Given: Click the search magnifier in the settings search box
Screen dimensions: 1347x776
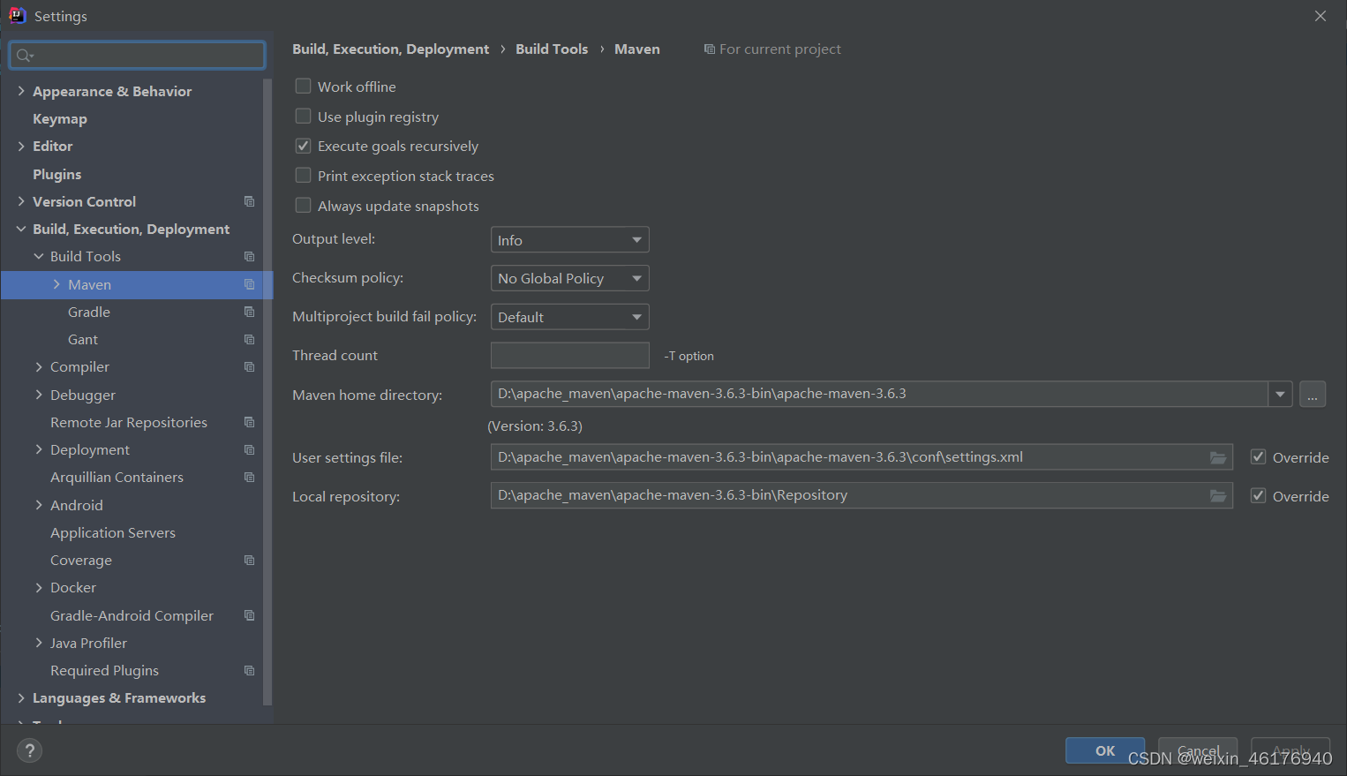Looking at the screenshot, I should (x=25, y=55).
